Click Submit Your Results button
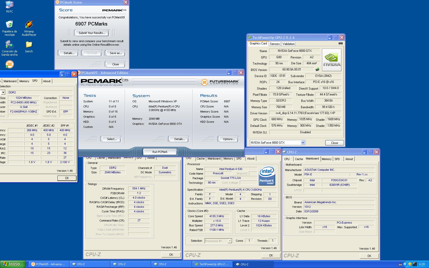429x268 pixels. point(92,33)
